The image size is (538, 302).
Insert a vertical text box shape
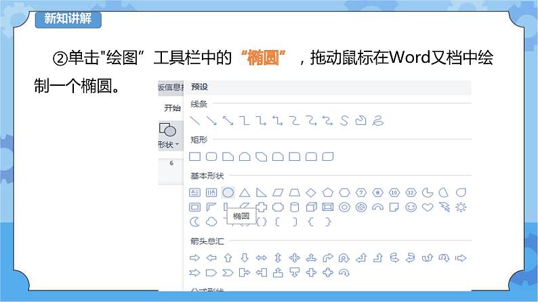coord(211,193)
